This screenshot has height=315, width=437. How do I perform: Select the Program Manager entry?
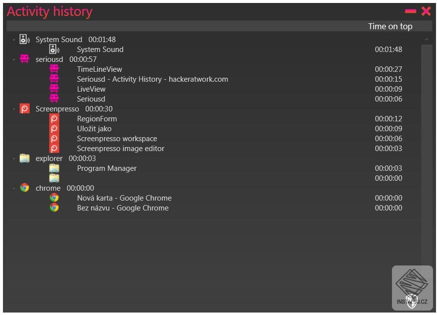coord(106,168)
